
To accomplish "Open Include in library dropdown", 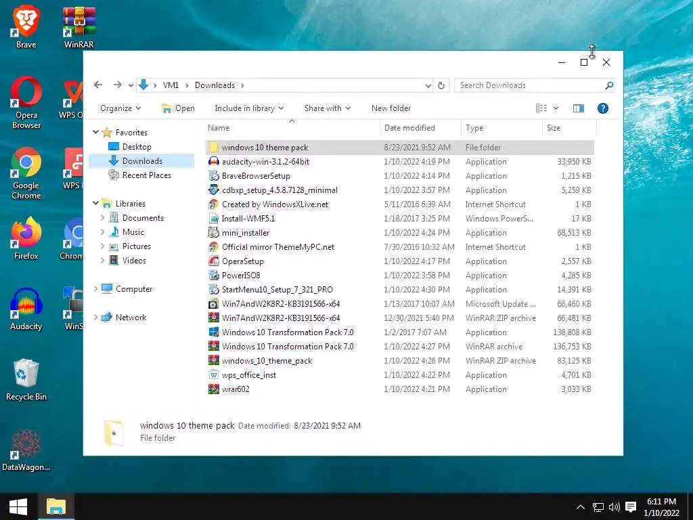I will (x=249, y=108).
